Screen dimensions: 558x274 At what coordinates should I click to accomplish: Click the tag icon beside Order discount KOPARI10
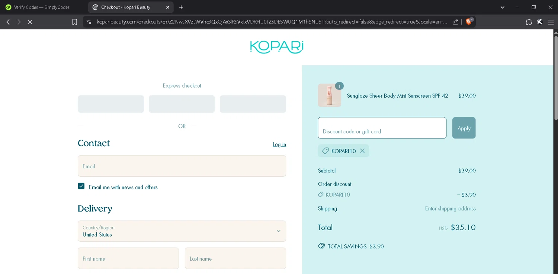coord(321,195)
